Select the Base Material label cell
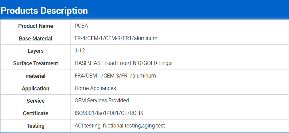 pyautogui.click(x=36, y=39)
